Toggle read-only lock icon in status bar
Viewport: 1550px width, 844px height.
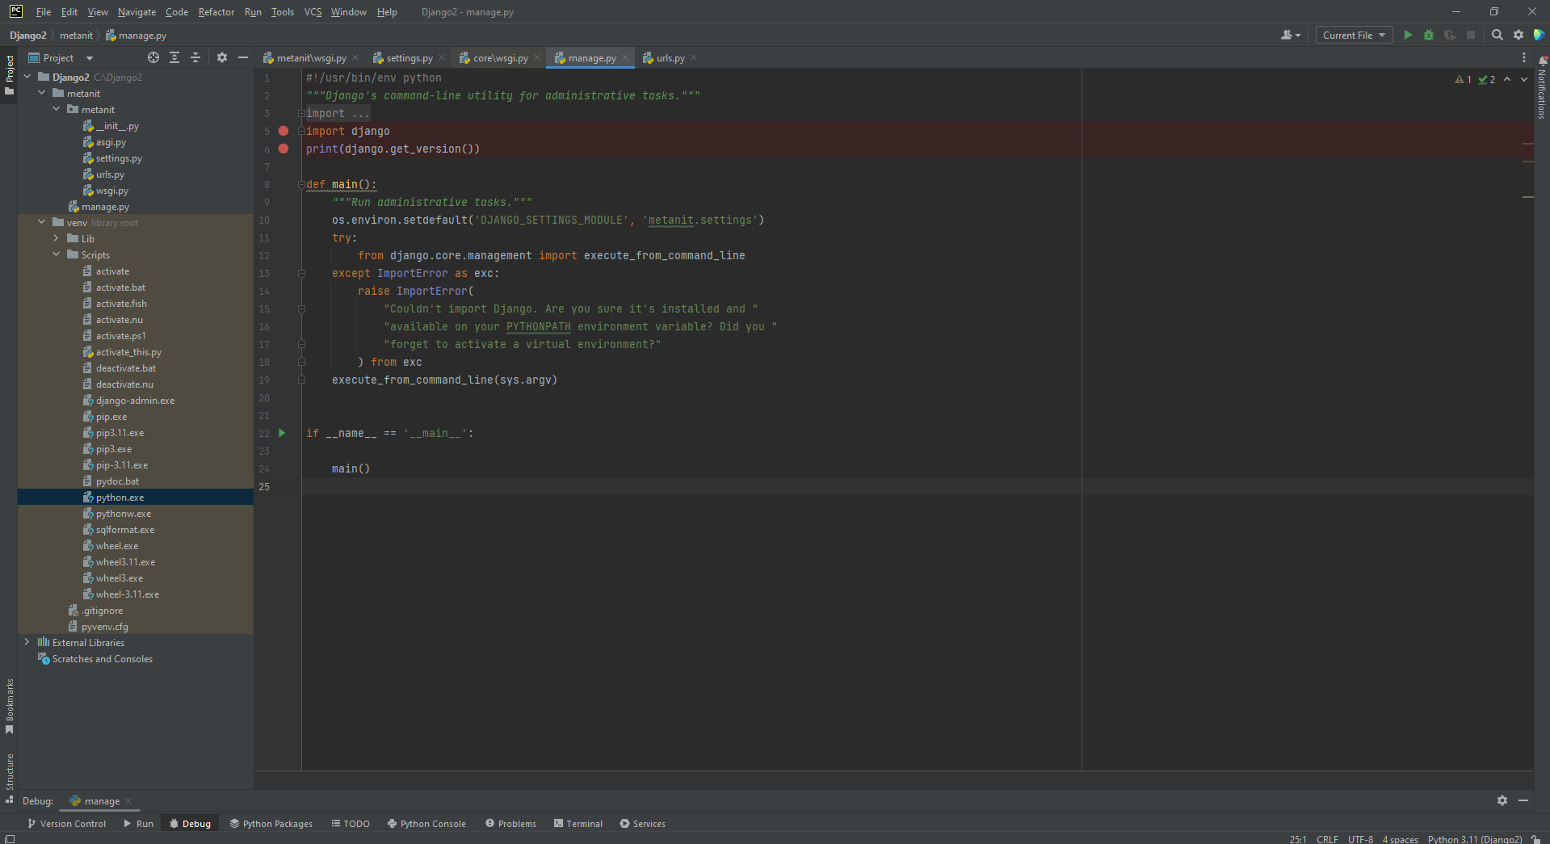click(1536, 839)
